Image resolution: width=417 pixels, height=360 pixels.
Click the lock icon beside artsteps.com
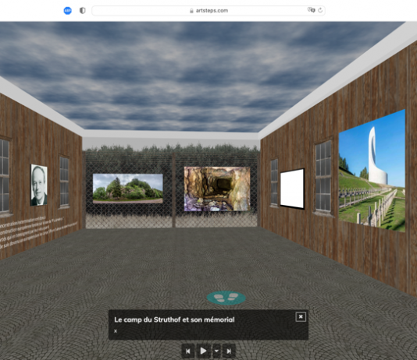point(191,11)
